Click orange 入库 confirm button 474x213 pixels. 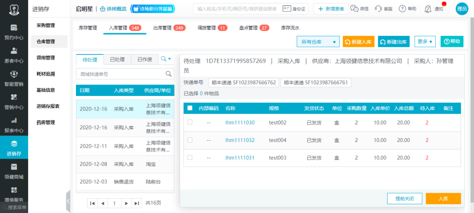click(443, 199)
